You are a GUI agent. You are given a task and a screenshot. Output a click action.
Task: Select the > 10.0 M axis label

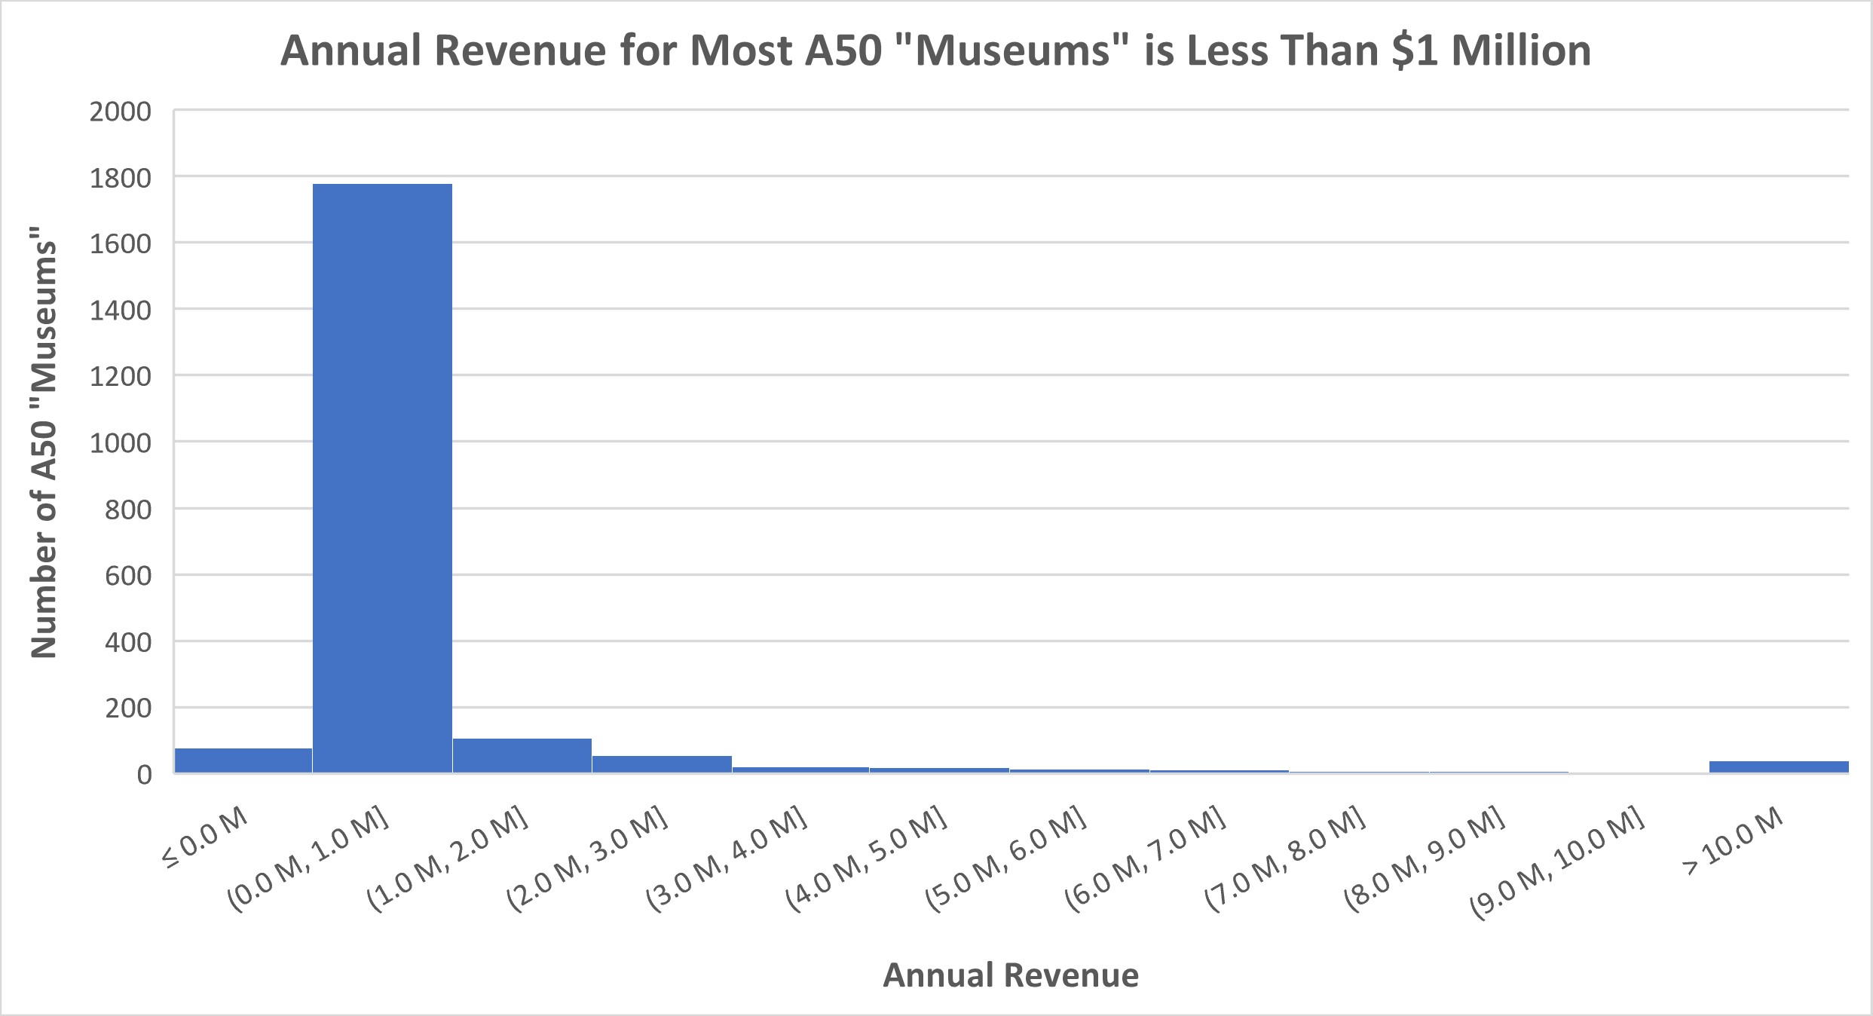[x=1732, y=842]
